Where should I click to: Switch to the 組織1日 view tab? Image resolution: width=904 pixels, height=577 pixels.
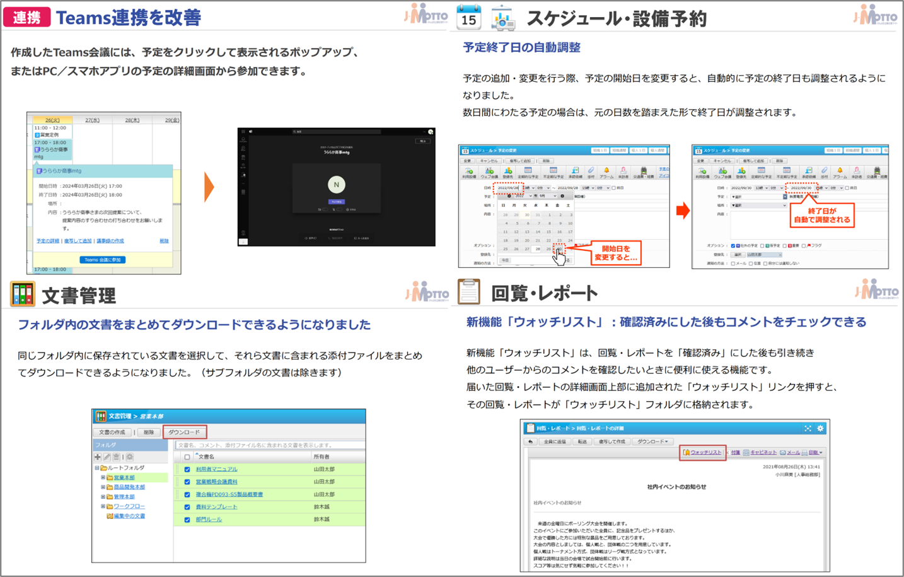(x=600, y=151)
